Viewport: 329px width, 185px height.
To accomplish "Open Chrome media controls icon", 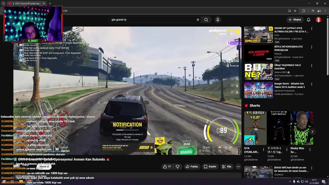I will pyautogui.click(x=313, y=11).
